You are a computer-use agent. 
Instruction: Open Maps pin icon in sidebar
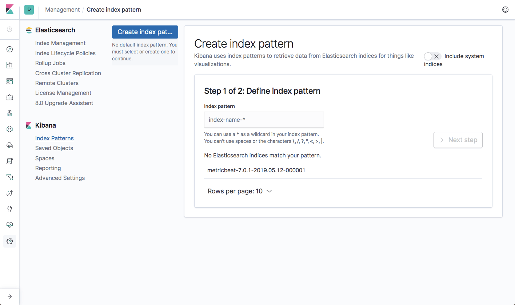tap(9, 113)
